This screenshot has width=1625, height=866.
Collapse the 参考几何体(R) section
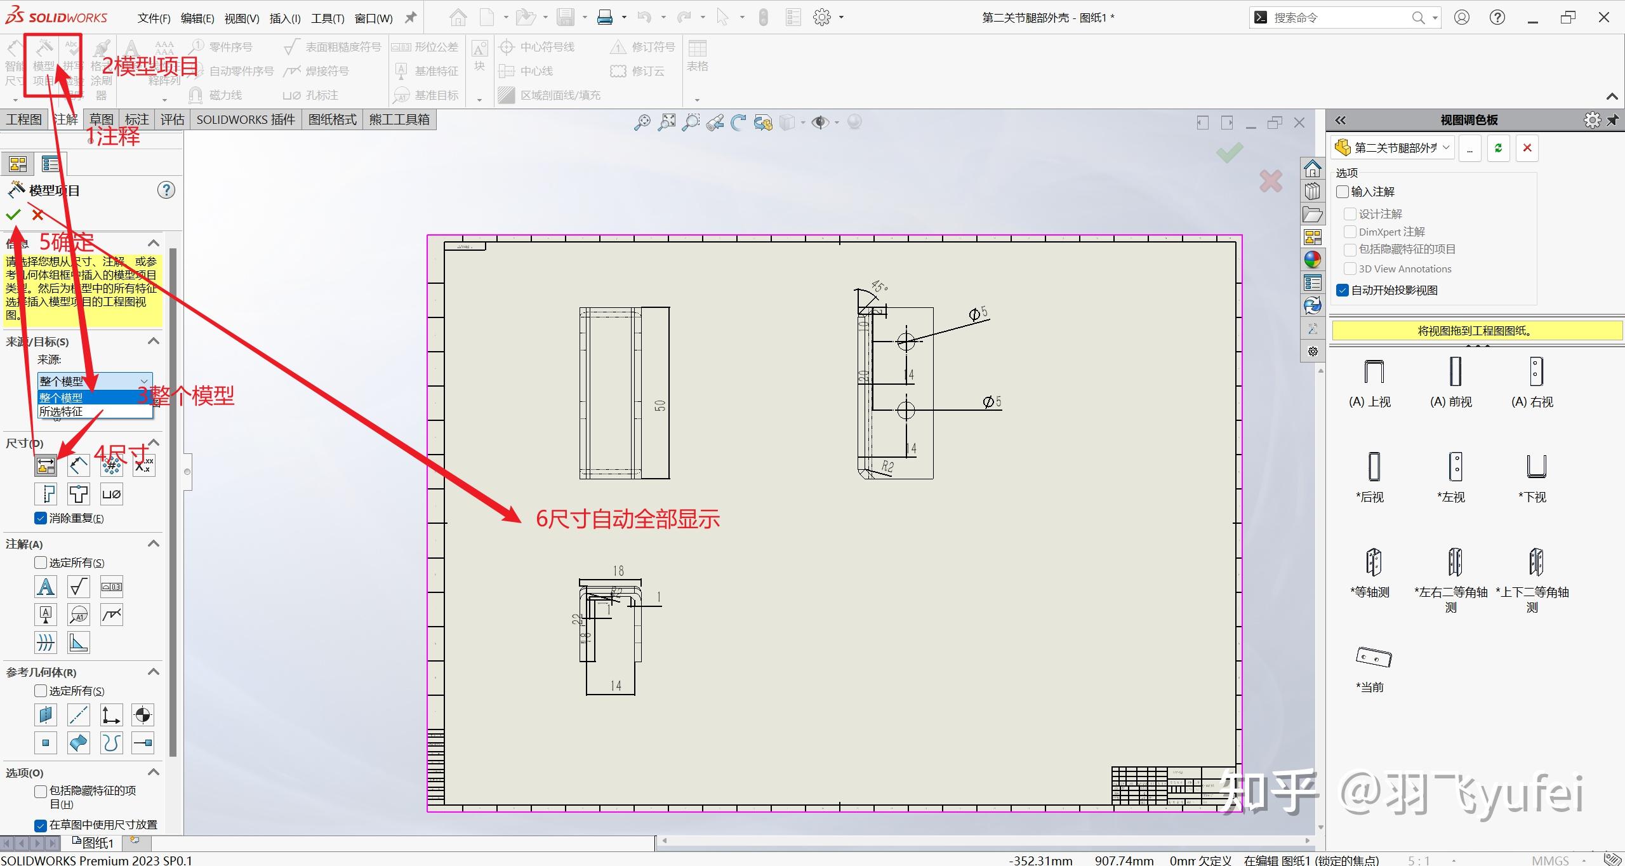[154, 672]
